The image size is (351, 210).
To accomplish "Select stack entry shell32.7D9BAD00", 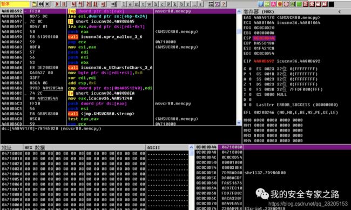I will click(x=265, y=173).
